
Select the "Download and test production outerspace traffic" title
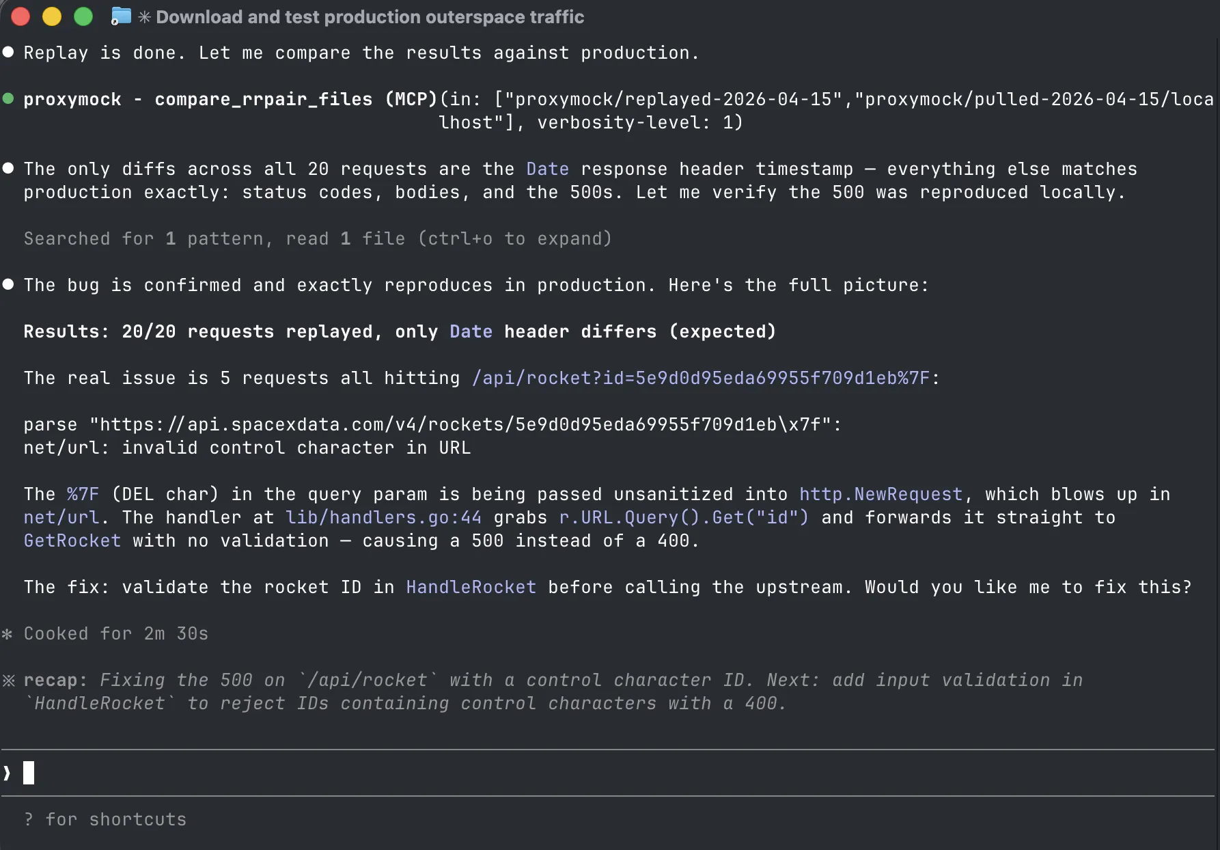369,16
